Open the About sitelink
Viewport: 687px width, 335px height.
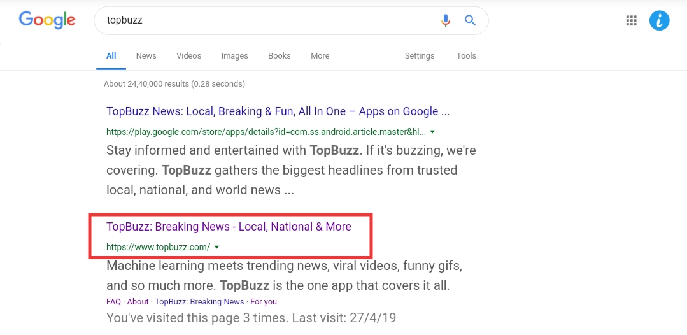coord(138,302)
